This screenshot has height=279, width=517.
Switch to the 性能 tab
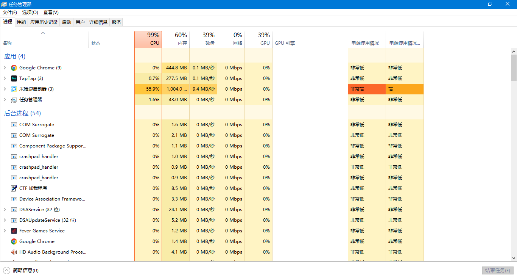pyautogui.click(x=21, y=22)
